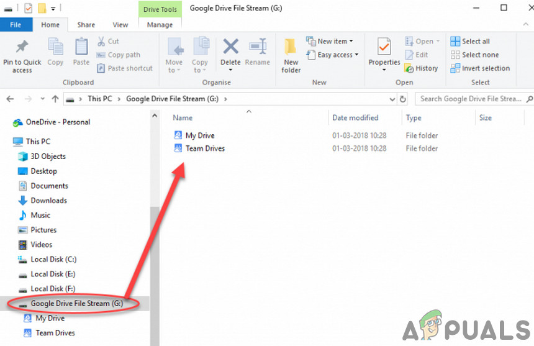This screenshot has height=346, width=534.
Task: Sort by the Size column header
Action: [486, 118]
